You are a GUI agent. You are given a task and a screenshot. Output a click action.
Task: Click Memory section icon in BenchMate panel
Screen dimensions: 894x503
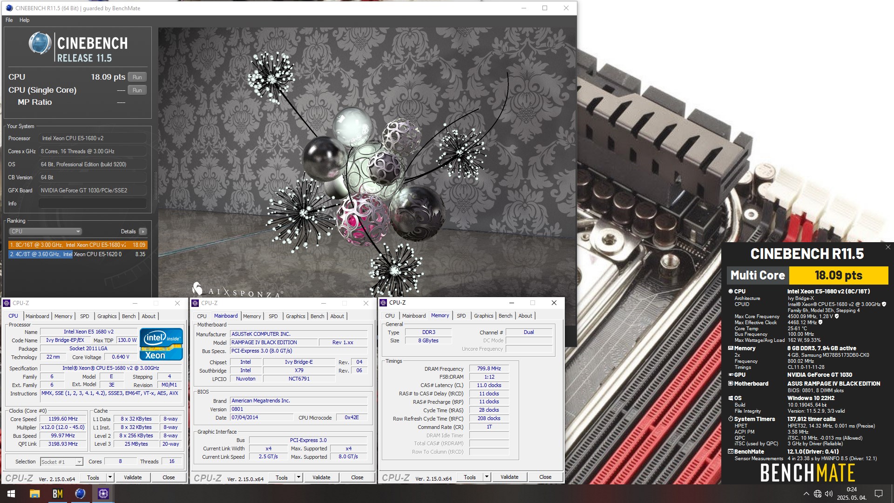[x=731, y=348]
